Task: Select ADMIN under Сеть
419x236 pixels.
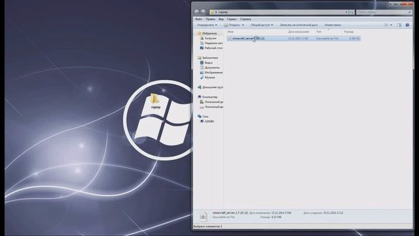Action: pos(209,121)
